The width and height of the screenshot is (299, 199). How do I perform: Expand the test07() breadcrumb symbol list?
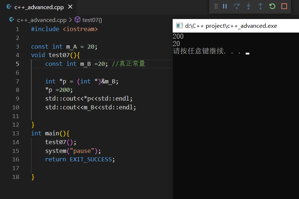(x=92, y=20)
